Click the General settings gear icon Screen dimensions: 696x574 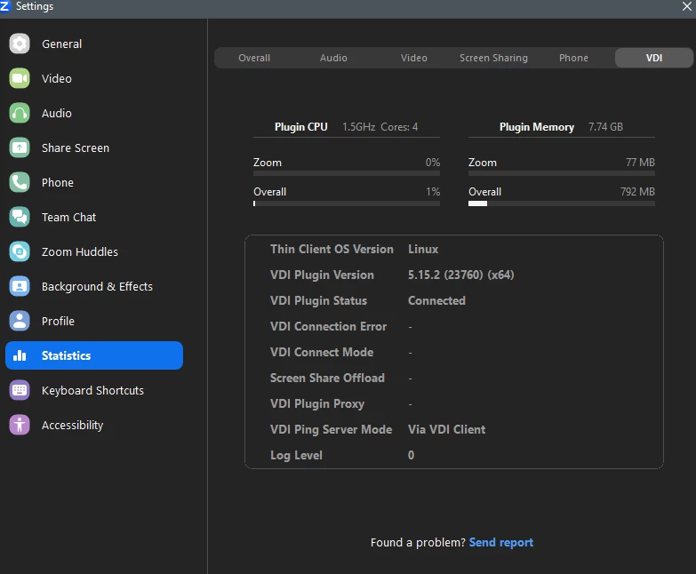pos(20,44)
